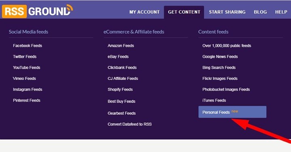Open Over 1,000,000 public feeds

click(x=227, y=46)
